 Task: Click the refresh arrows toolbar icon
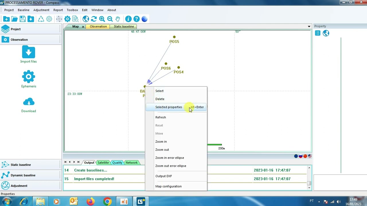click(x=94, y=19)
